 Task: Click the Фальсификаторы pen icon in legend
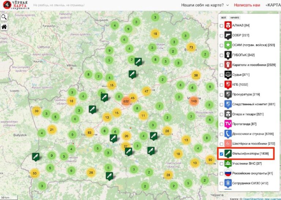pyautogui.click(x=228, y=154)
